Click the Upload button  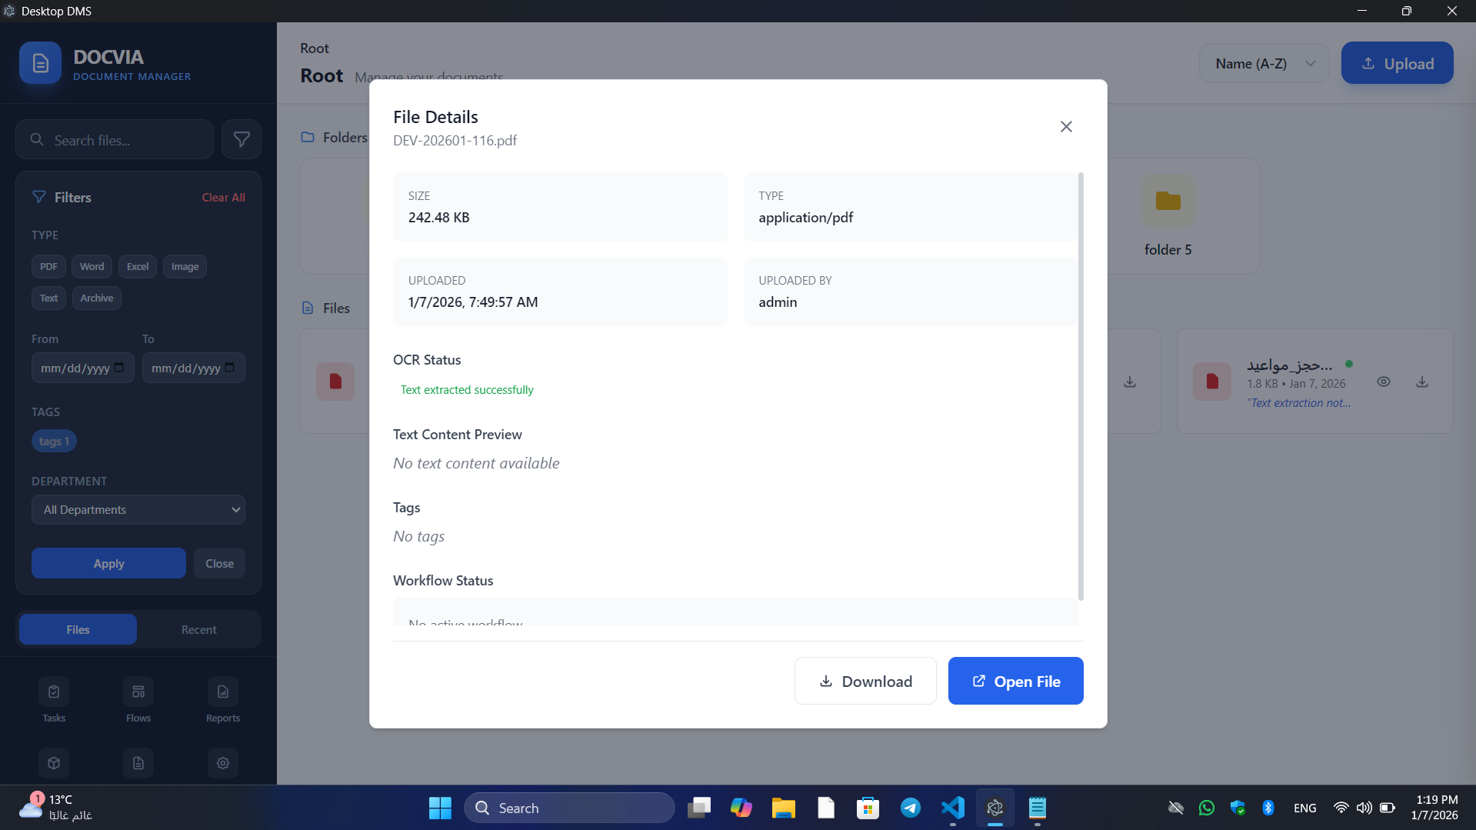pos(1397,63)
